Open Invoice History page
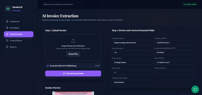Image resolution: width=202 pixels, height=95 pixels. 19,41
